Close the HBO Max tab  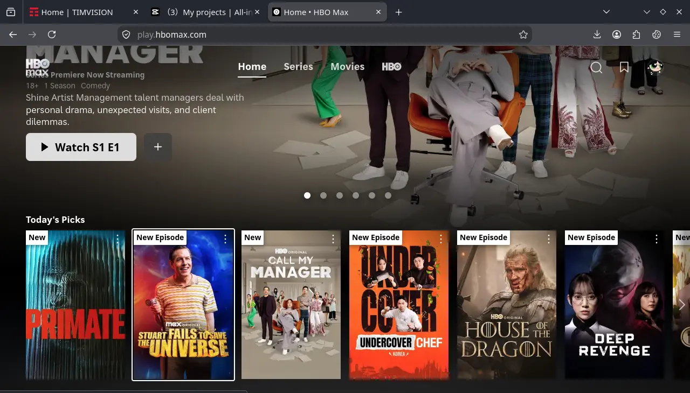point(378,12)
